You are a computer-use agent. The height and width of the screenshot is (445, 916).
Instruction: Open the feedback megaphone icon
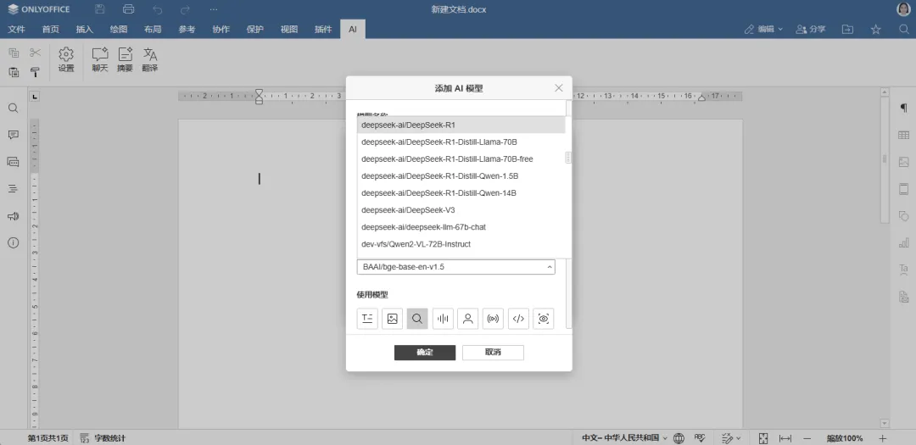point(13,216)
